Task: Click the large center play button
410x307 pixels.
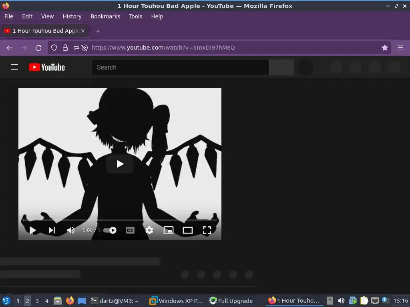Action: click(120, 164)
